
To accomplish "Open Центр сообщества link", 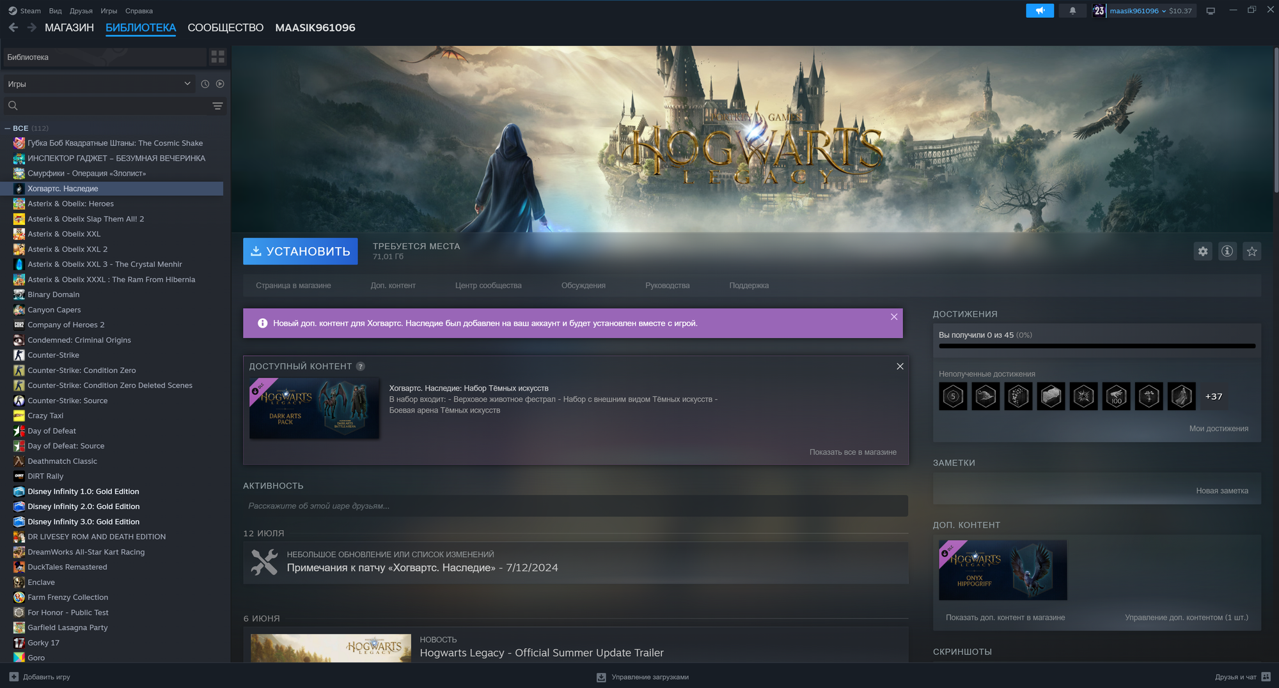I will point(488,286).
